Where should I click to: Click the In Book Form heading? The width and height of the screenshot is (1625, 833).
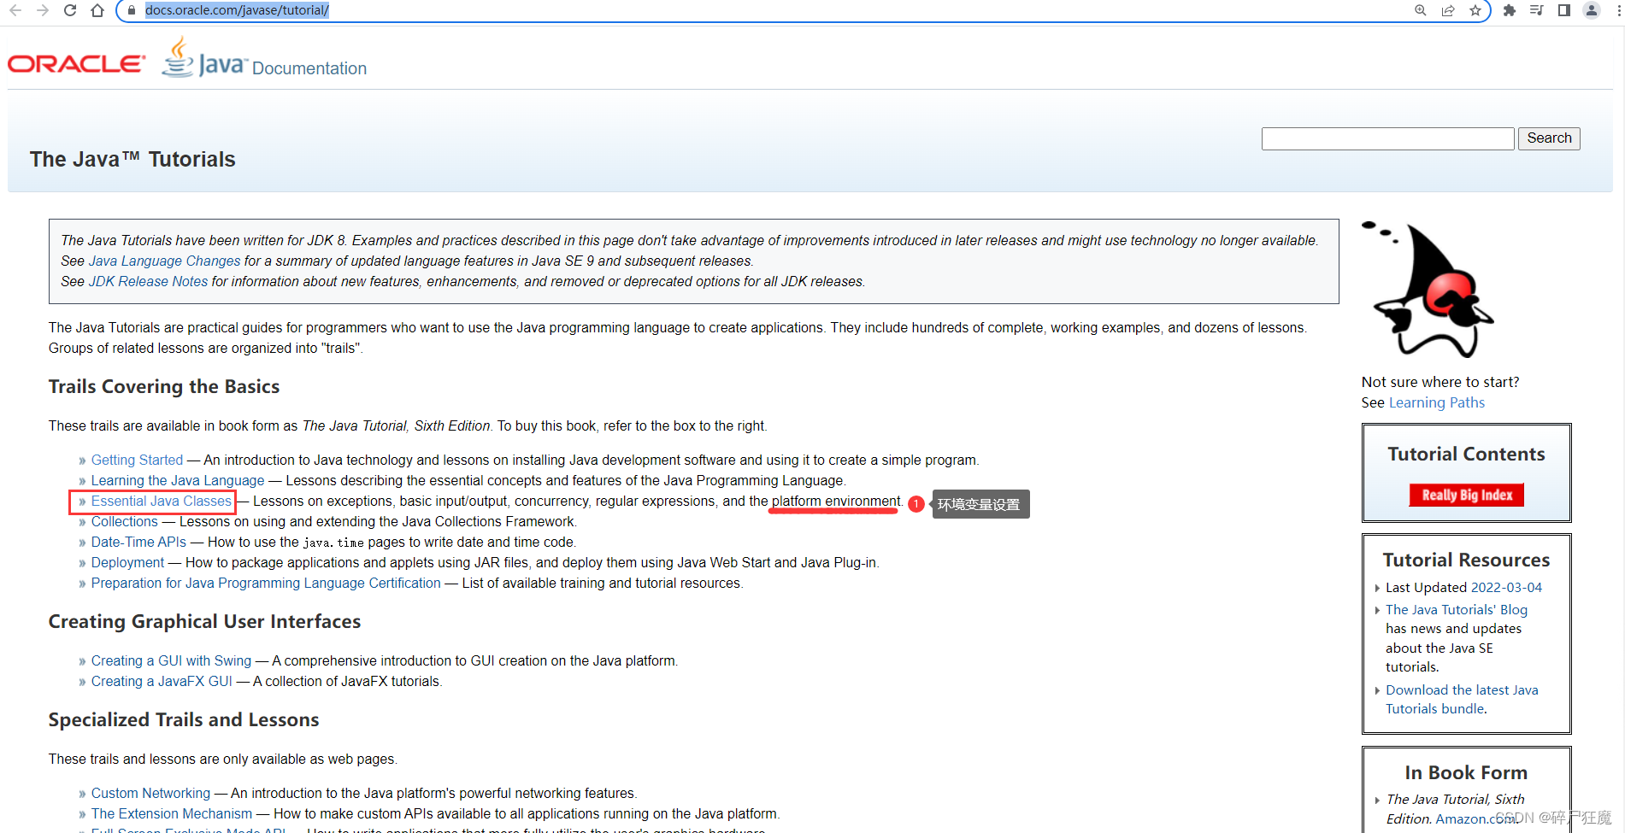tap(1467, 773)
